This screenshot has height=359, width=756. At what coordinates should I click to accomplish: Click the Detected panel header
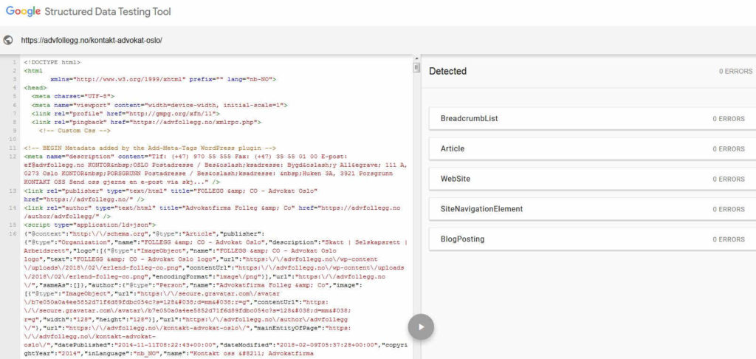coord(448,72)
